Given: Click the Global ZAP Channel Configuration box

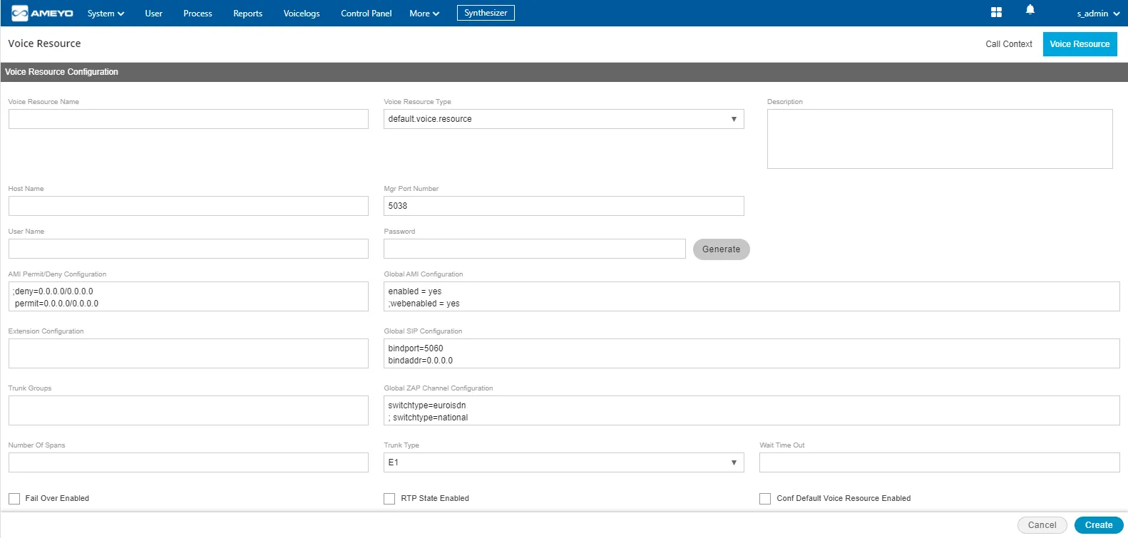Looking at the screenshot, I should tap(752, 410).
